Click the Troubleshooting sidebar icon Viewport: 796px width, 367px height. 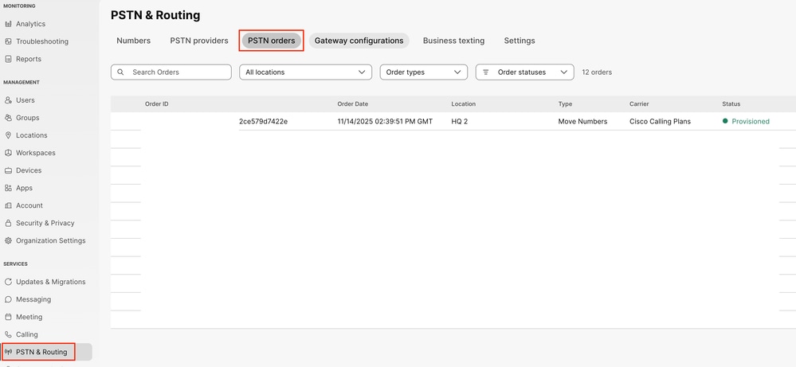(x=8, y=41)
